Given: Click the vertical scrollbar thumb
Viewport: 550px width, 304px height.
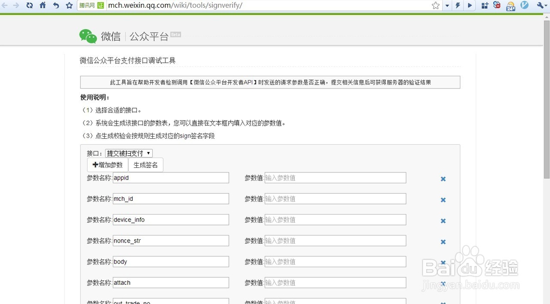Looking at the screenshot, I should (547, 100).
